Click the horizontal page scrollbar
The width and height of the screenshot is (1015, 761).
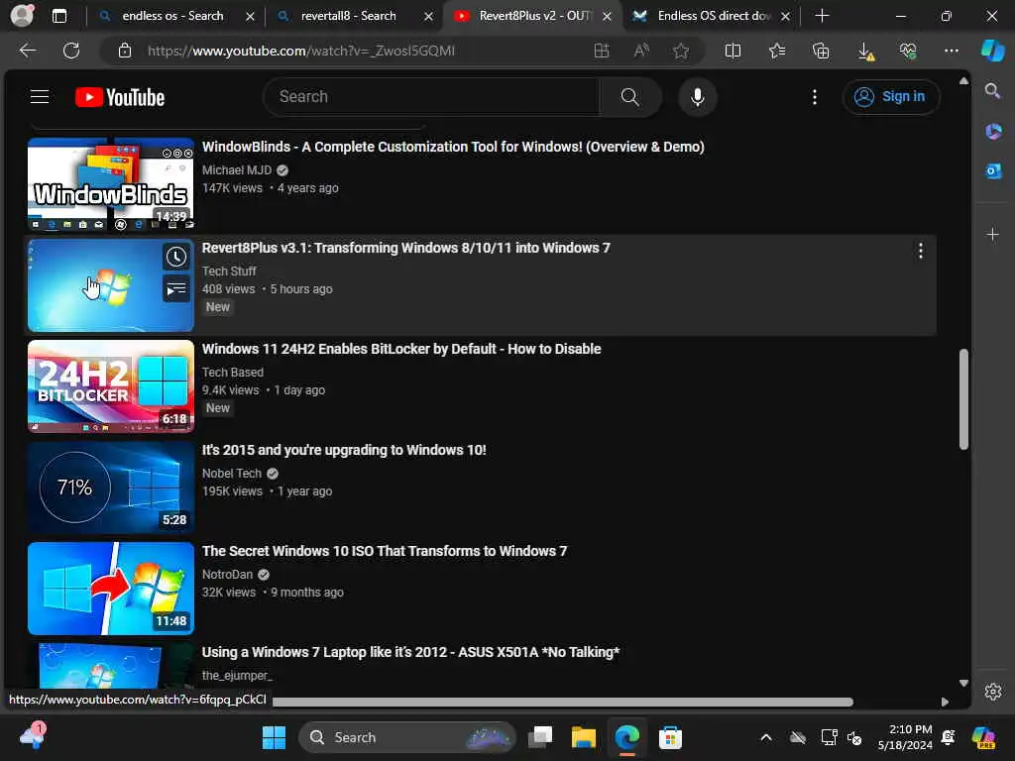[562, 702]
